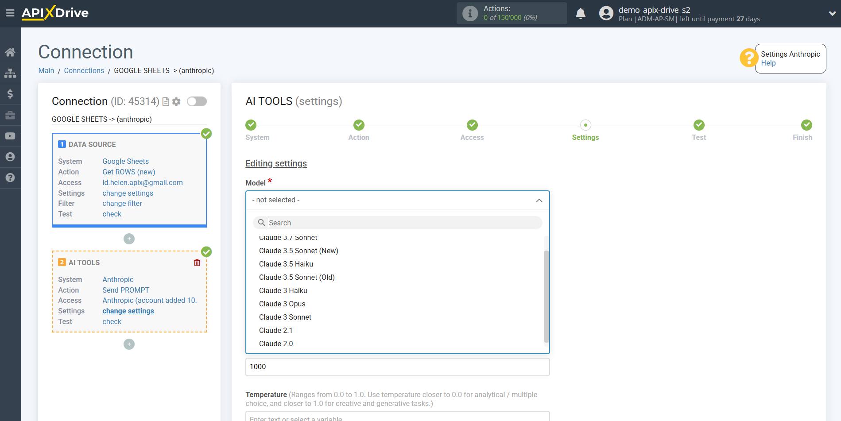Viewport: 841px width, 421px height.
Task: Open the user profile sidebar icon
Action: coord(10,157)
